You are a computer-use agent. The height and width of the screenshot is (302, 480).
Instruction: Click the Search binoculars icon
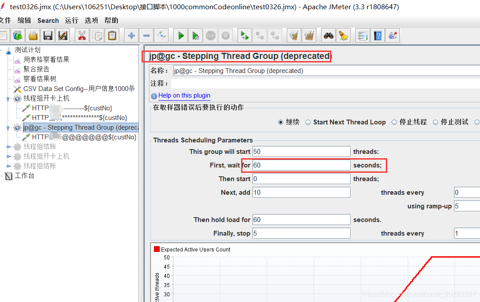[329, 36]
